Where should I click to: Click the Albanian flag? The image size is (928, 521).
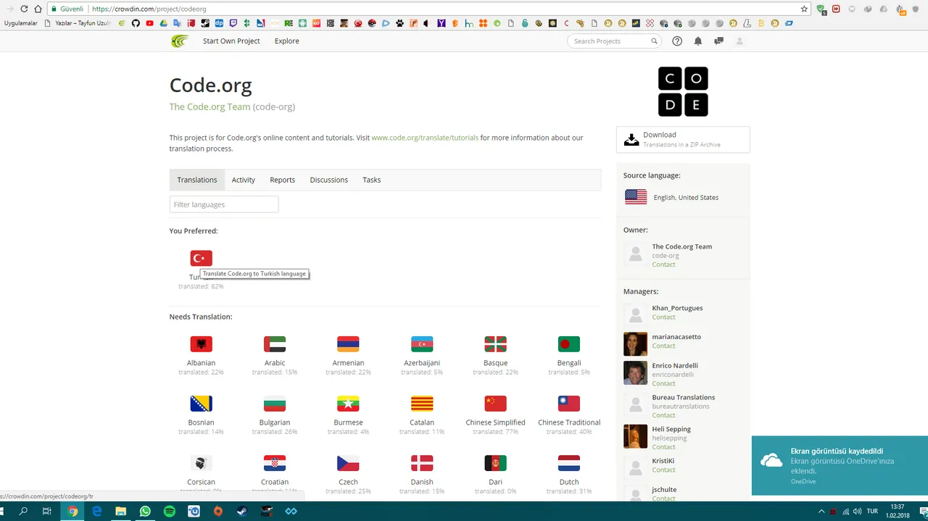[201, 344]
